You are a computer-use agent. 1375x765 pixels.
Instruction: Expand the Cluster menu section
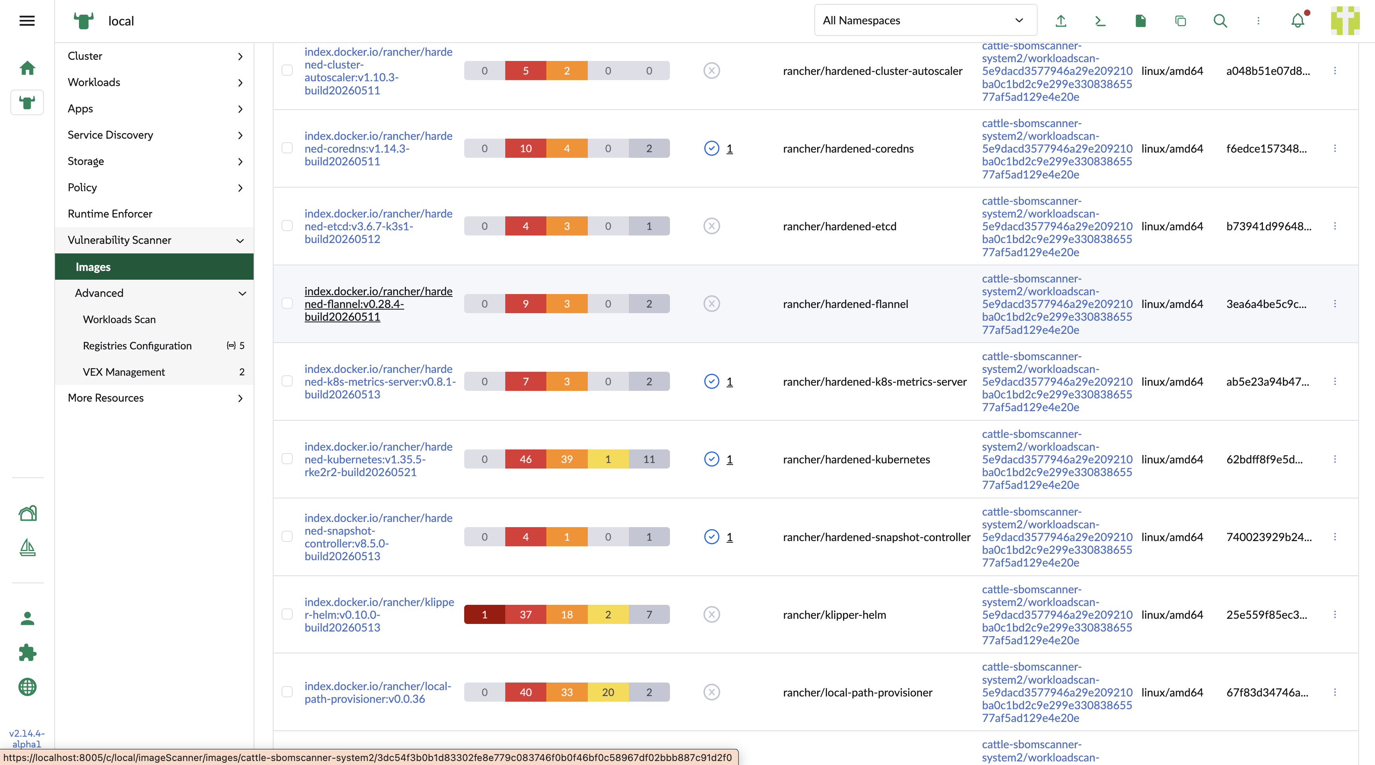pos(154,56)
